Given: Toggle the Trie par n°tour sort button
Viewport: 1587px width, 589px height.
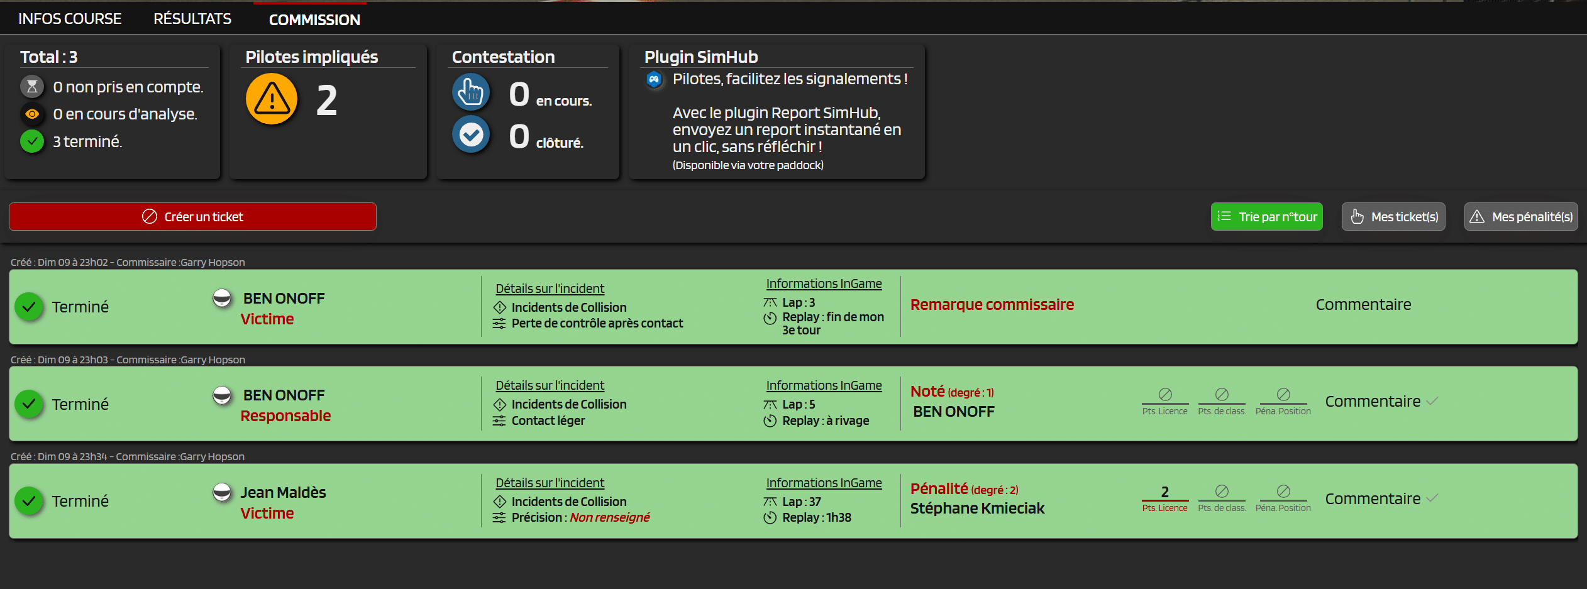Looking at the screenshot, I should coord(1266,217).
